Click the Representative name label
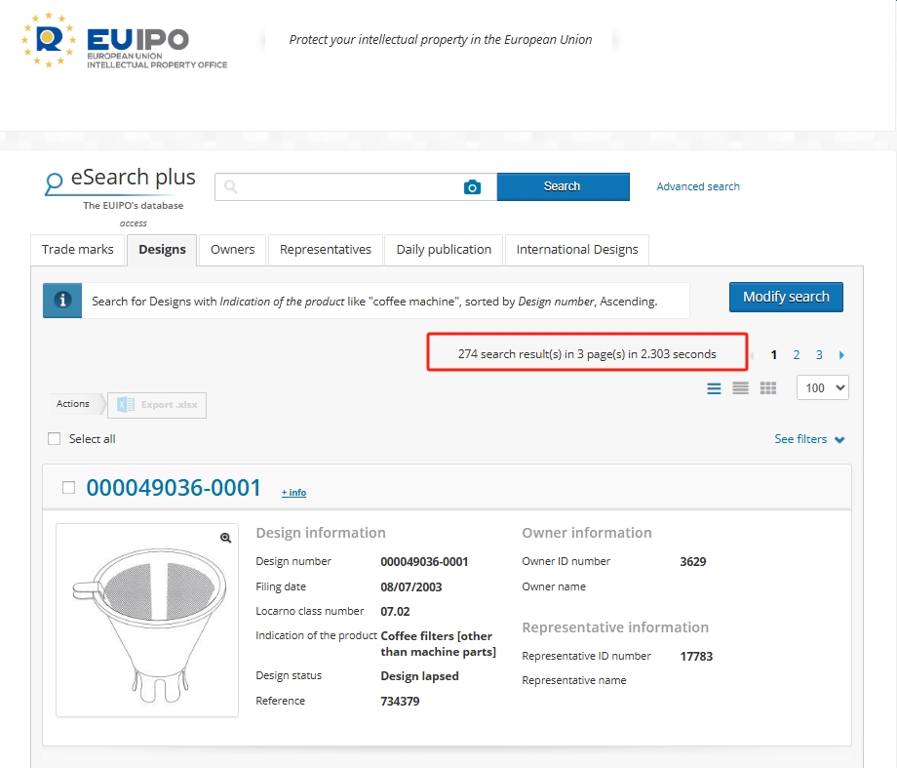 573,681
